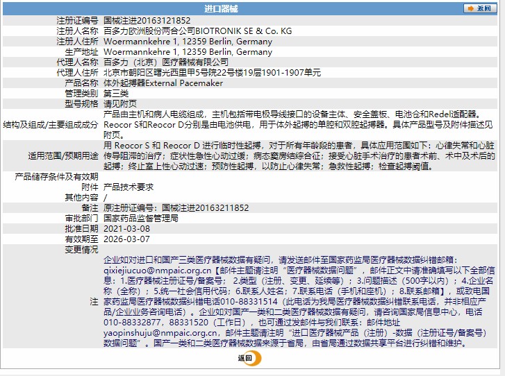Click registration number 国械注进20163121852
The image size is (505, 376).
point(147,21)
